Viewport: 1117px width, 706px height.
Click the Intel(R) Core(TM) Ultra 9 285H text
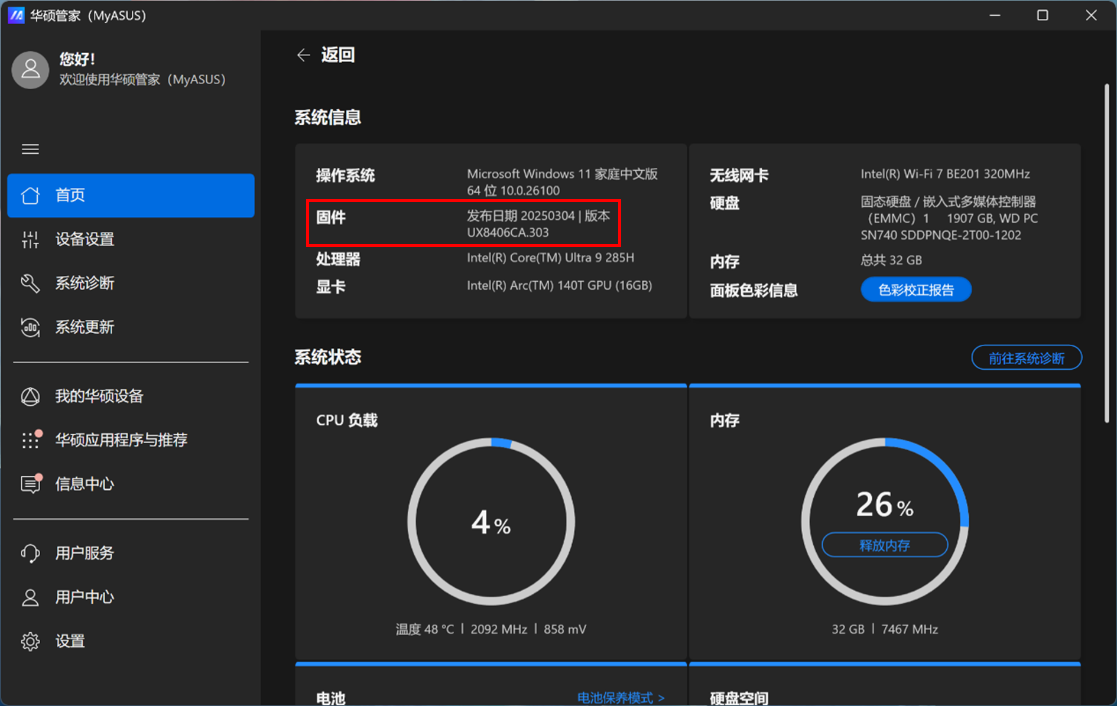pos(550,258)
